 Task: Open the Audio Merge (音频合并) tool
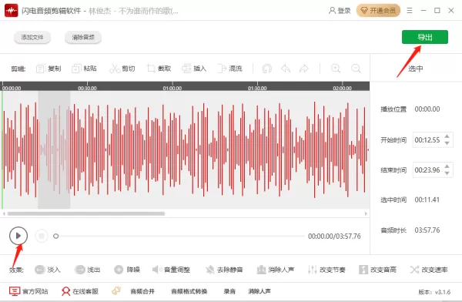(x=142, y=291)
